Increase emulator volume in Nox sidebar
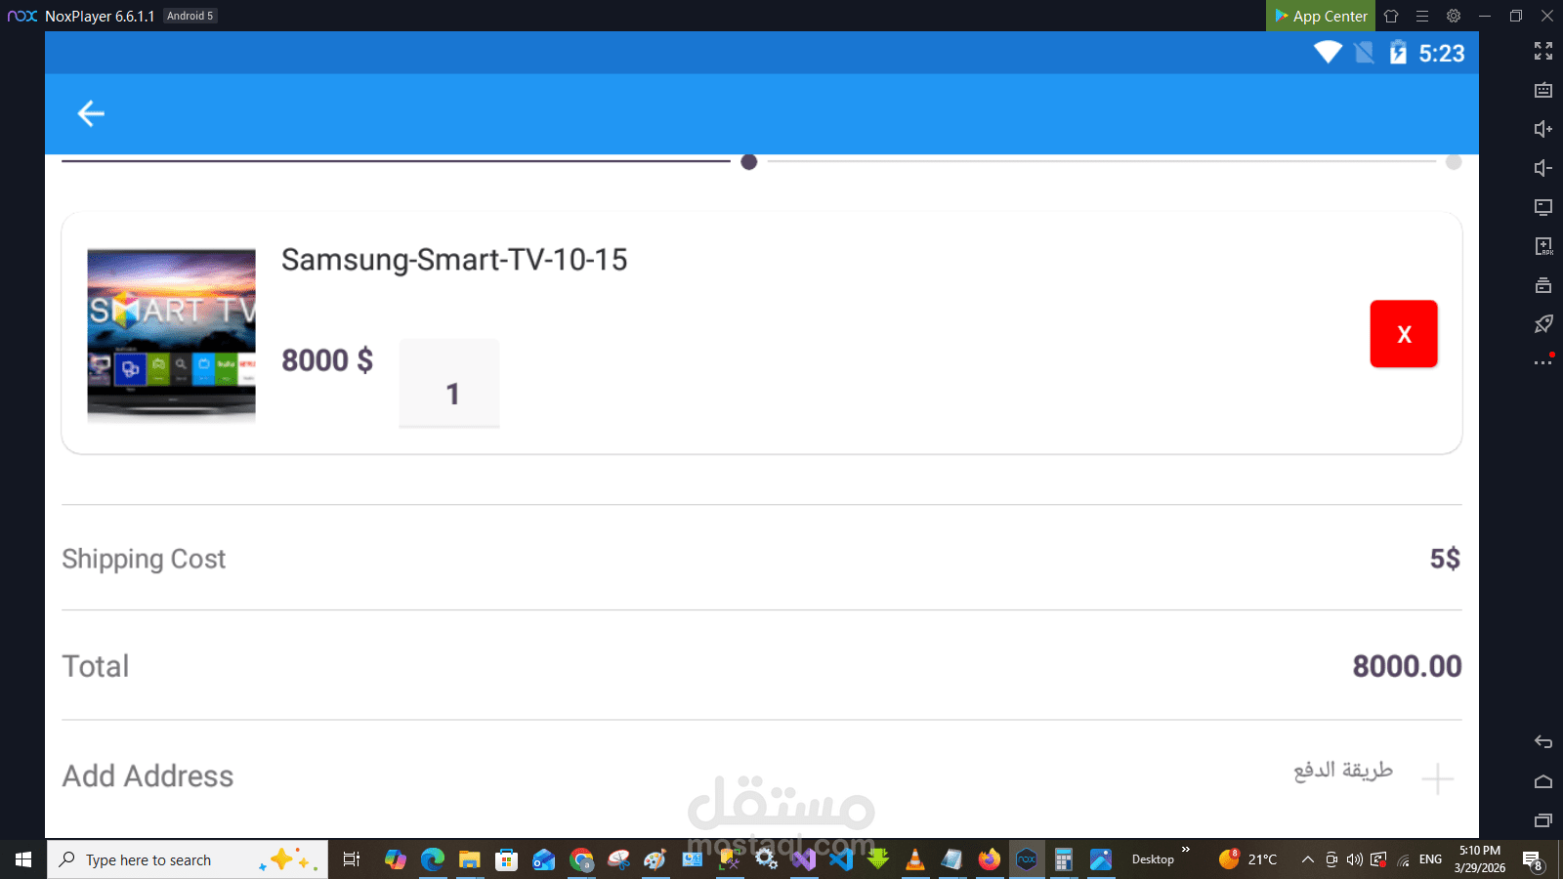The width and height of the screenshot is (1563, 879). [1543, 129]
